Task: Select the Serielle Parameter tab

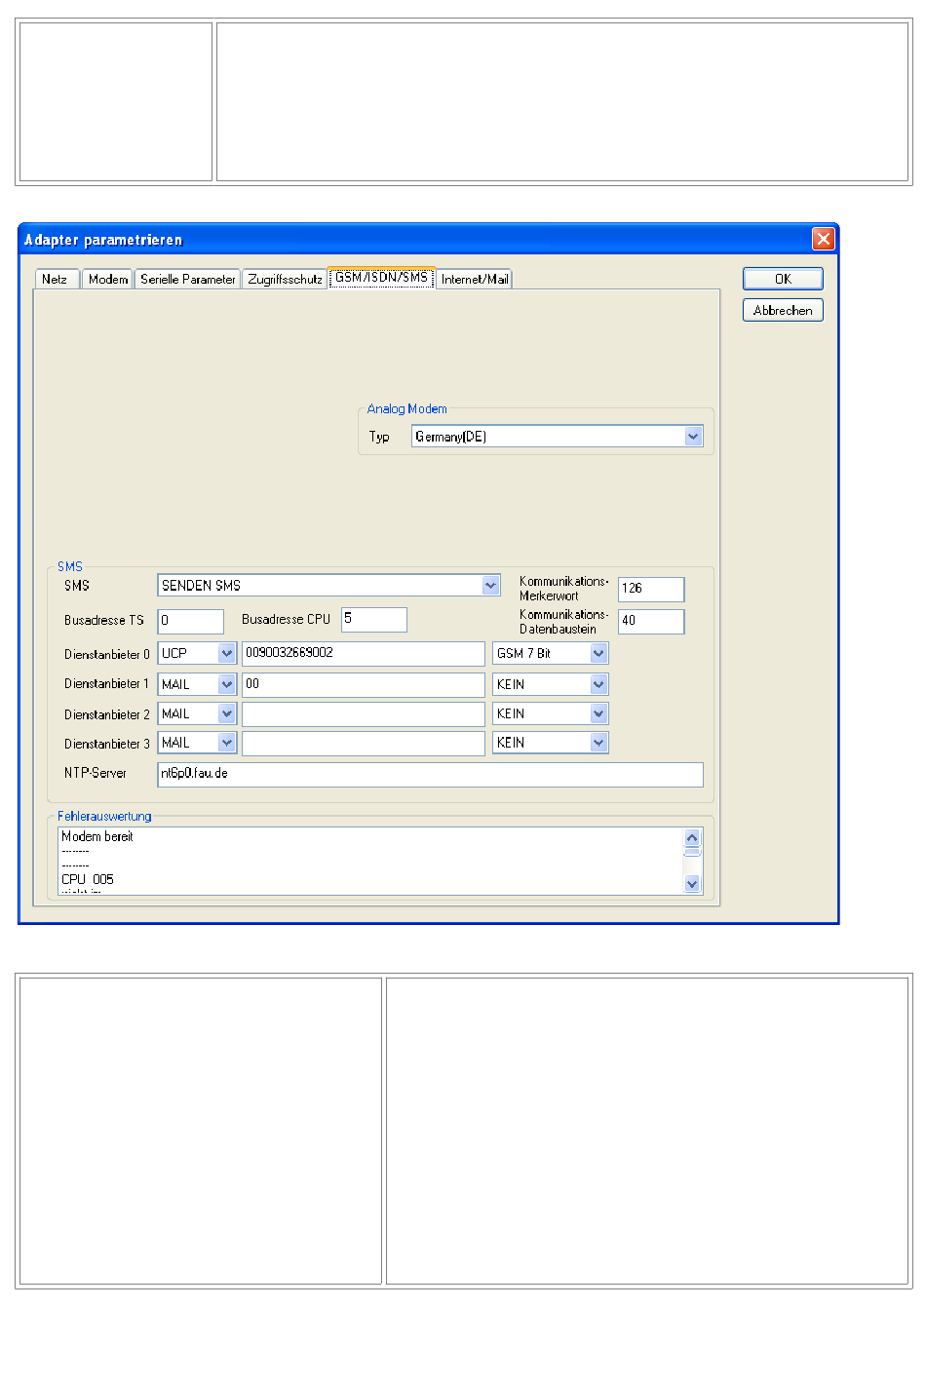Action: pyautogui.click(x=187, y=279)
